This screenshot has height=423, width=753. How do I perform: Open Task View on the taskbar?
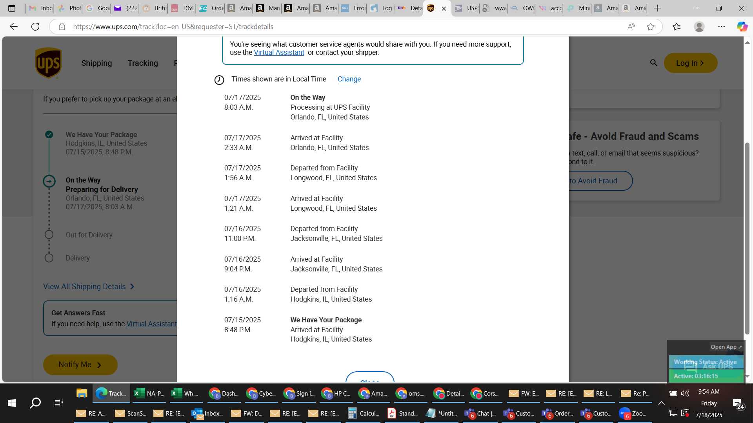pyautogui.click(x=58, y=403)
